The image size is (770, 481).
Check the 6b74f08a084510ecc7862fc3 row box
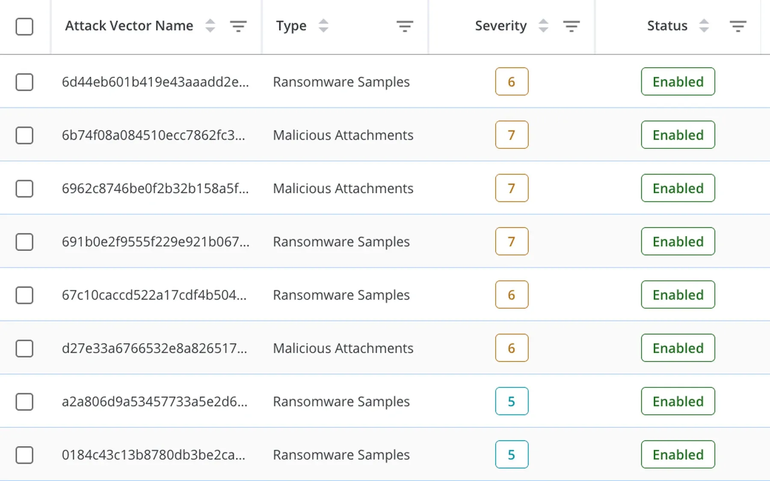click(24, 136)
